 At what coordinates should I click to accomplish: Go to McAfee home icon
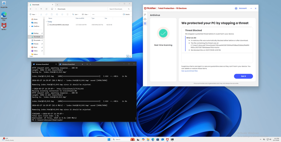point(145,19)
